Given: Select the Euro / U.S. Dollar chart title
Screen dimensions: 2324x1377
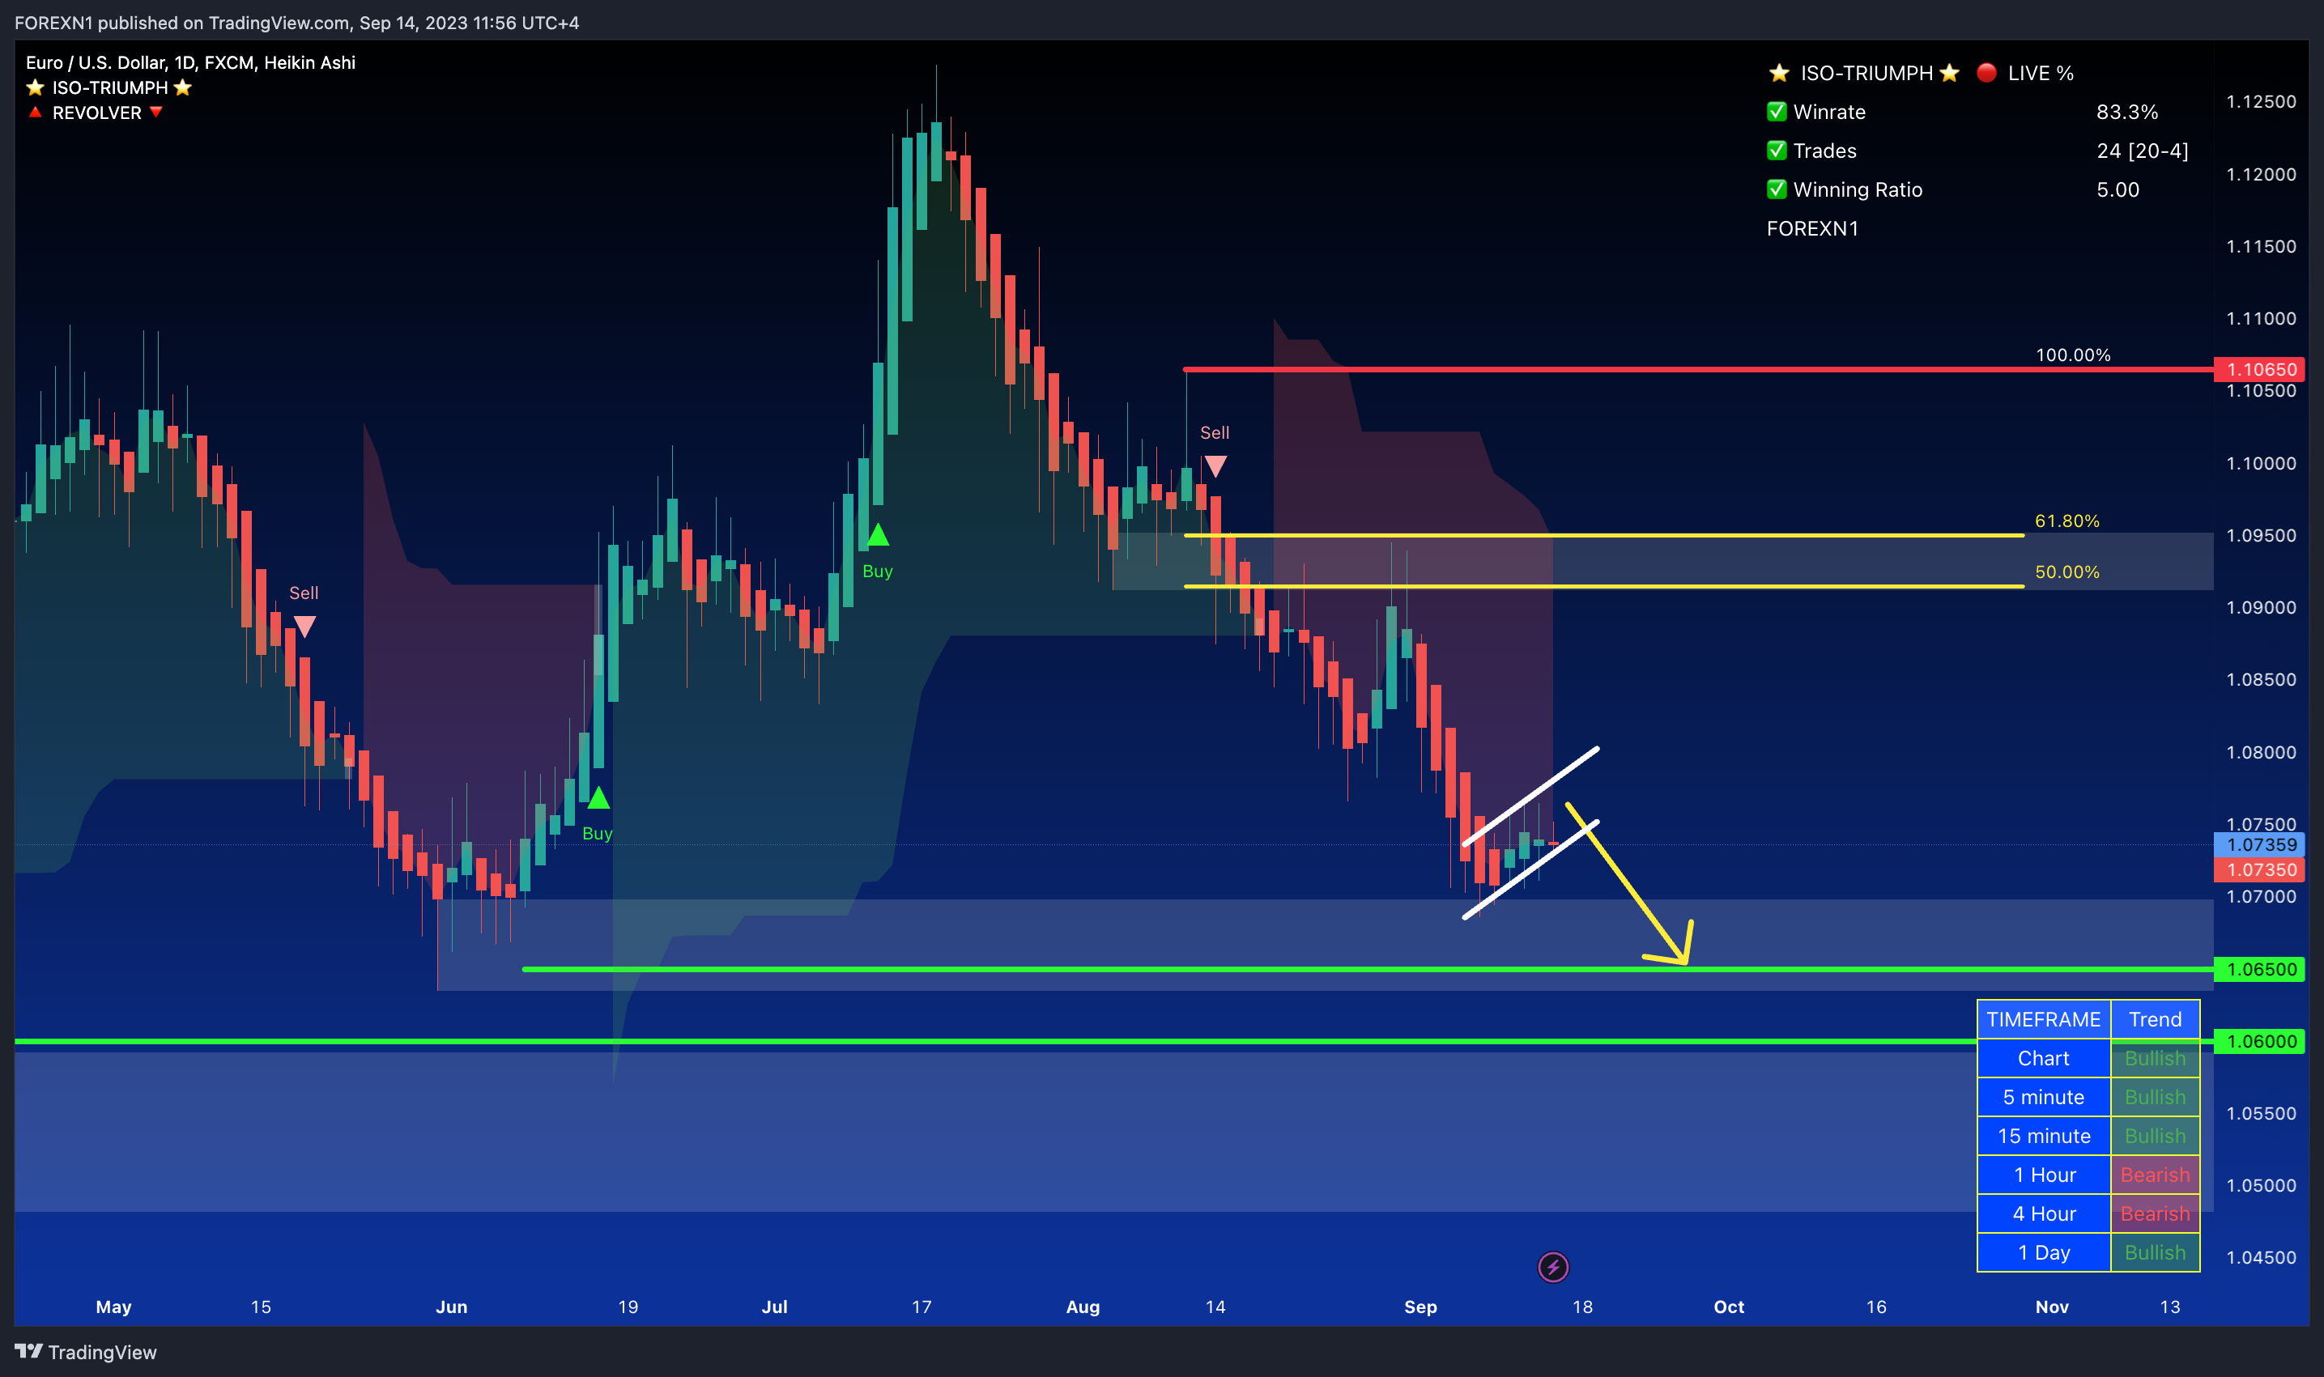Looking at the screenshot, I should [190, 62].
